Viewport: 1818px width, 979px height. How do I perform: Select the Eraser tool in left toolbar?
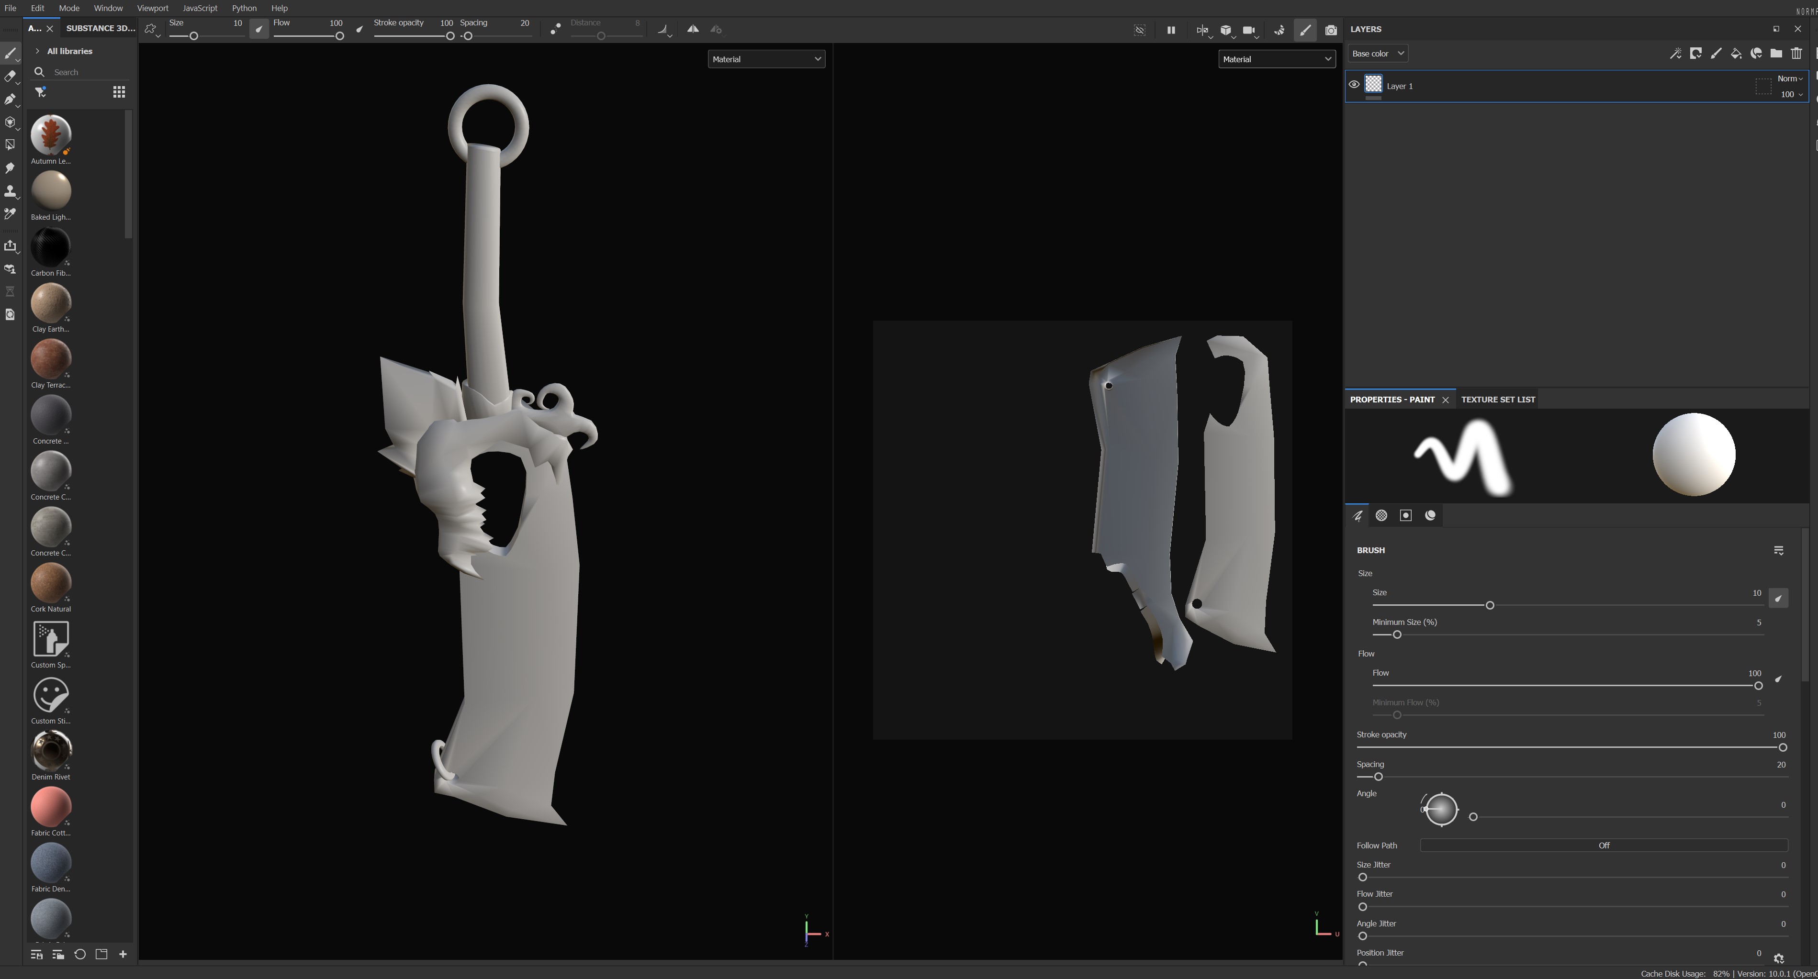click(x=10, y=76)
